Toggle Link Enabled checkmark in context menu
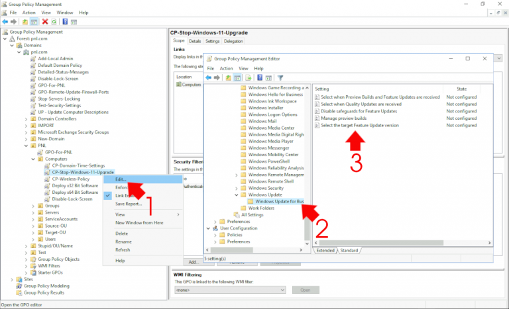509x309 pixels. (x=108, y=195)
